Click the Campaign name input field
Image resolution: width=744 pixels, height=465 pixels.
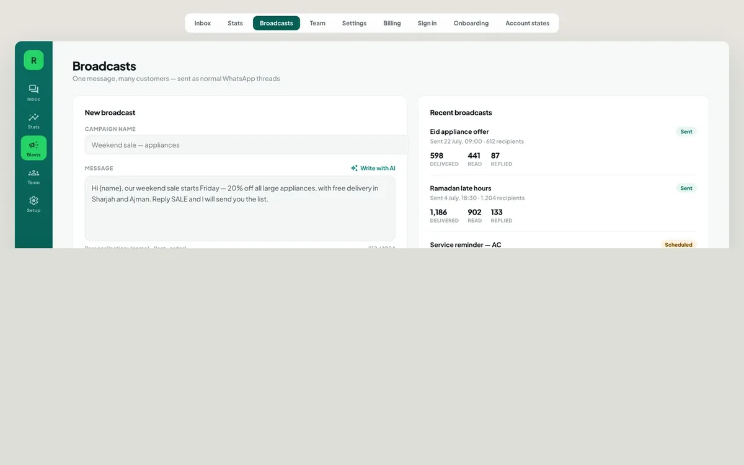click(x=247, y=145)
